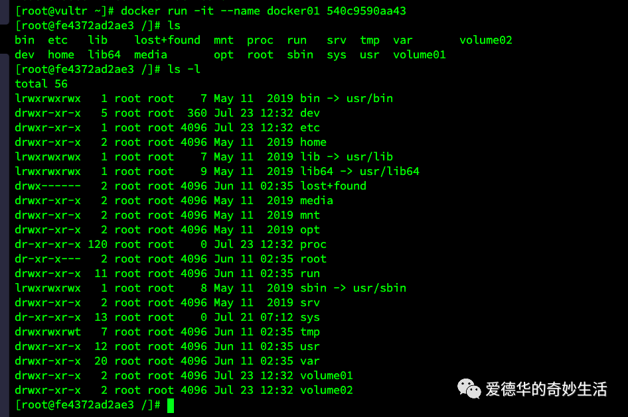Click volume01 in the first ls listing
Image resolution: width=628 pixels, height=417 pixels.
(x=420, y=55)
